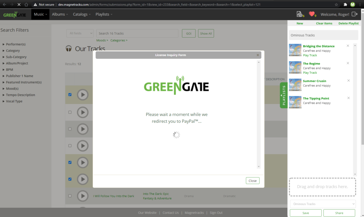364x217 pixels.
Task: Collapse the green PLAYLISTS side tab
Action: tap(284, 95)
